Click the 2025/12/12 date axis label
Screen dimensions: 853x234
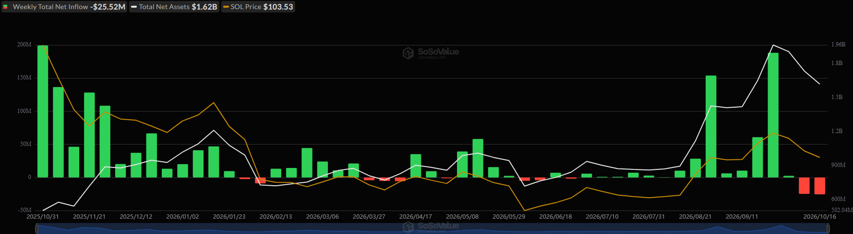tap(136, 217)
